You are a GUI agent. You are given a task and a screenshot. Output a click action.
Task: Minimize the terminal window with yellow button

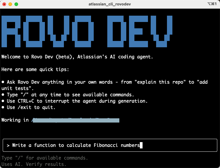[x=10, y=4]
